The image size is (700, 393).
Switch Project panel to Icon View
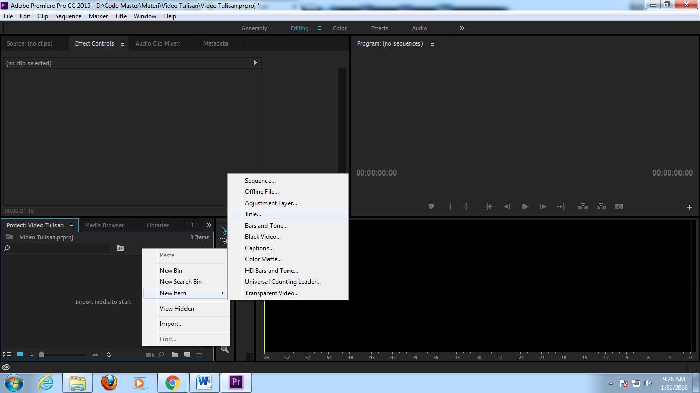point(20,355)
